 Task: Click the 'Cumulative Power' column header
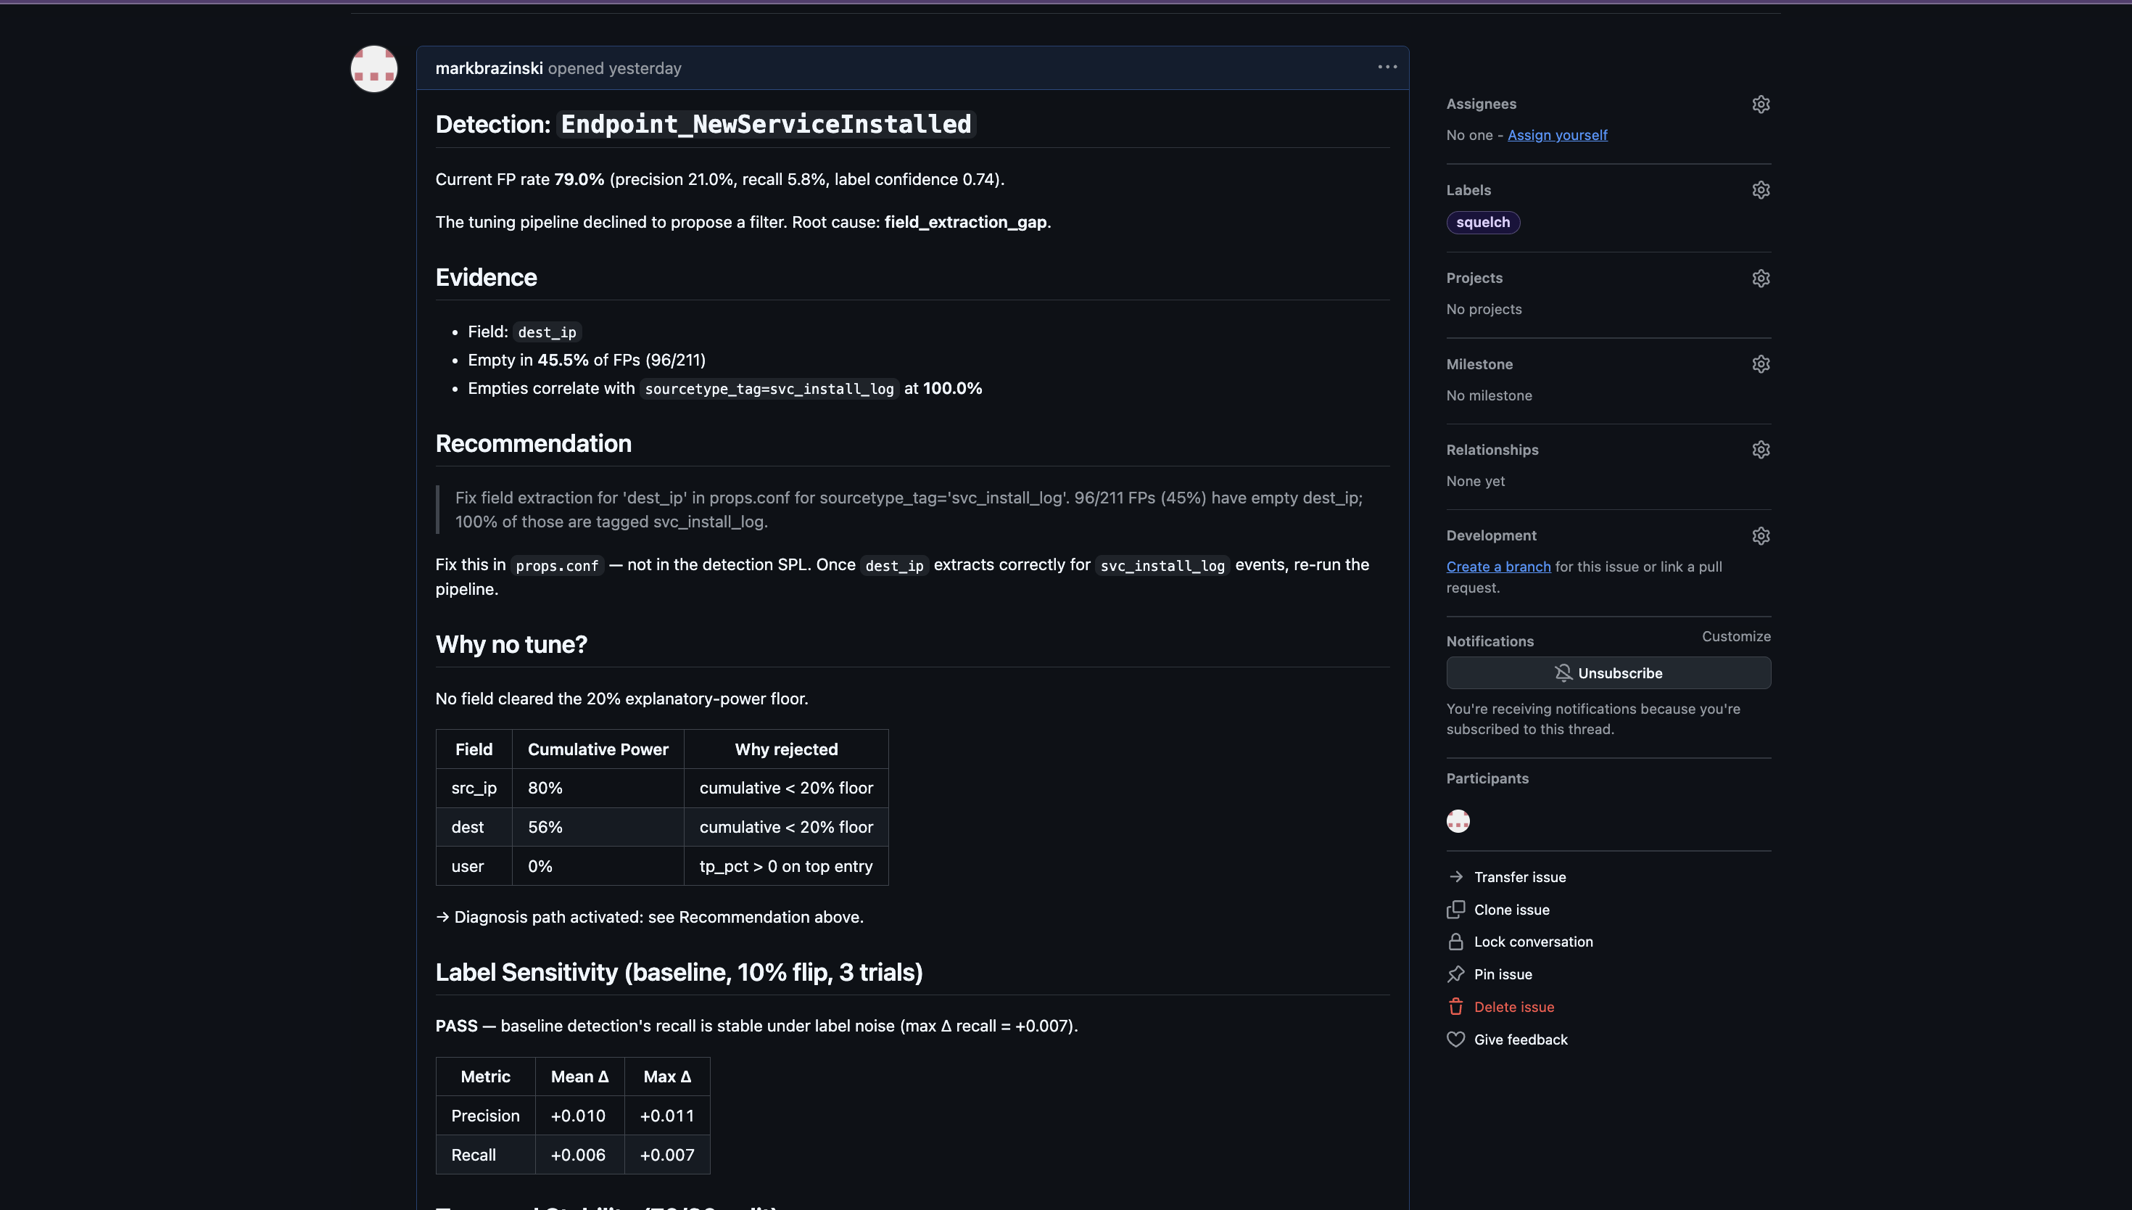pos(597,749)
